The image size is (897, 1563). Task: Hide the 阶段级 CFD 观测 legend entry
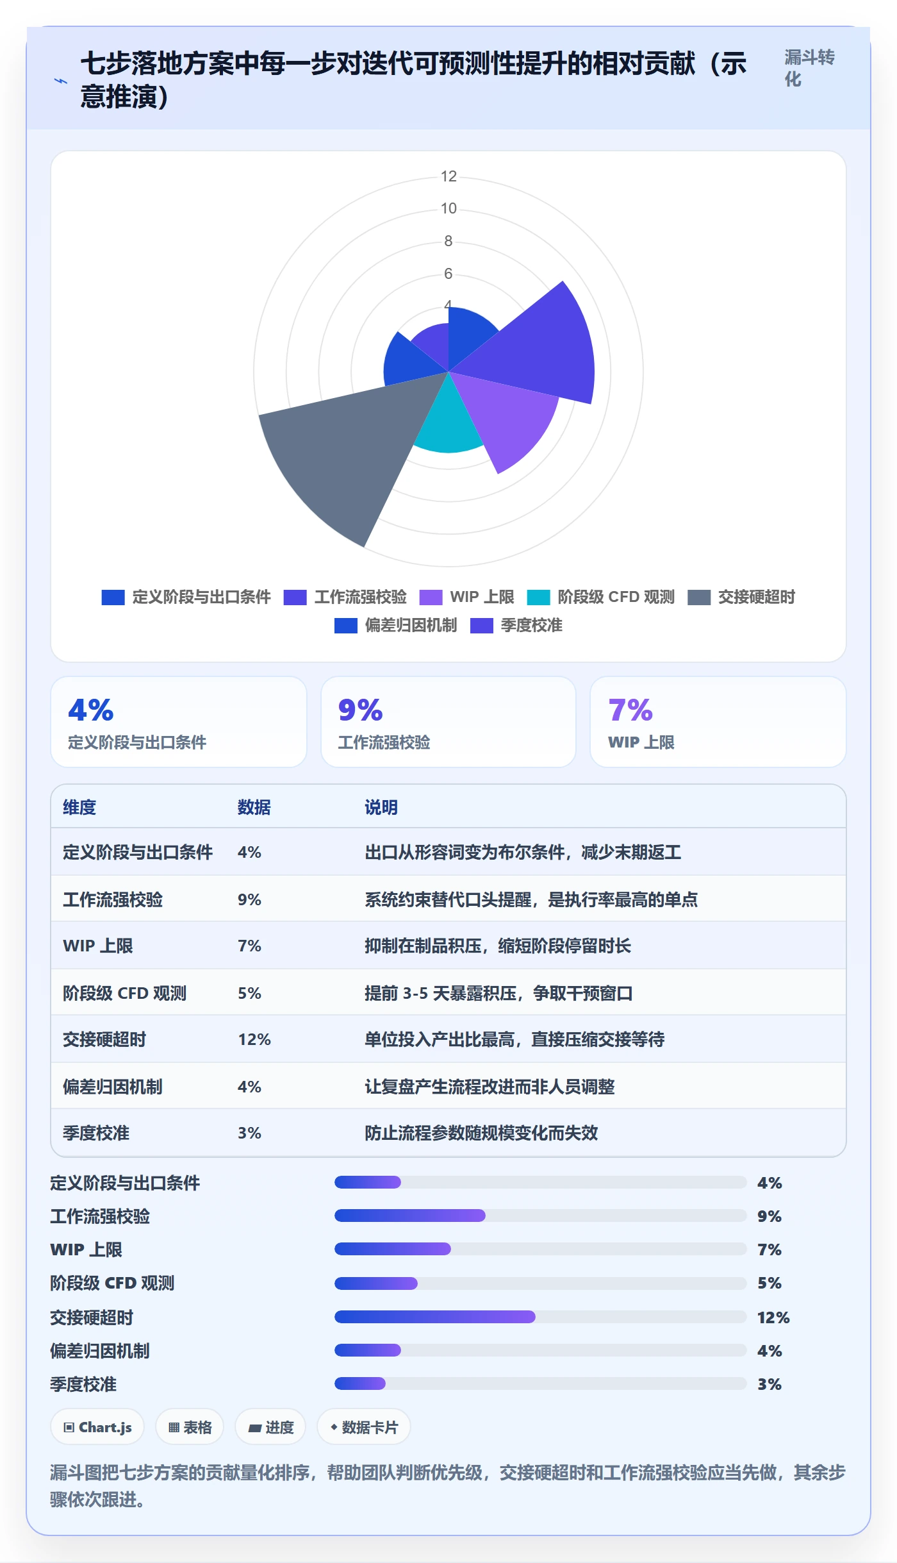(x=601, y=598)
